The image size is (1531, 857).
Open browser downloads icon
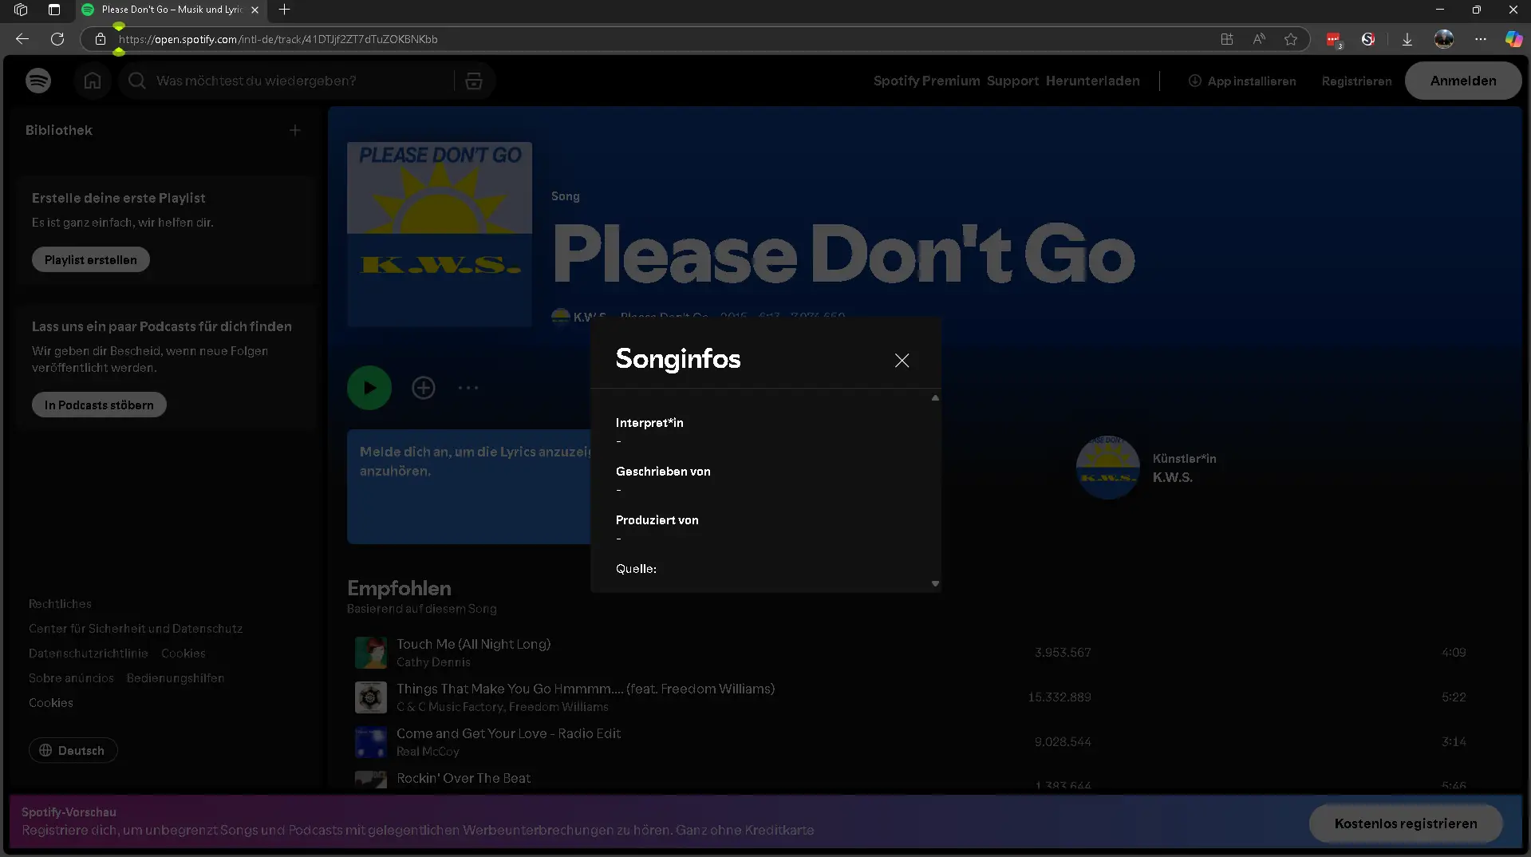(1407, 39)
